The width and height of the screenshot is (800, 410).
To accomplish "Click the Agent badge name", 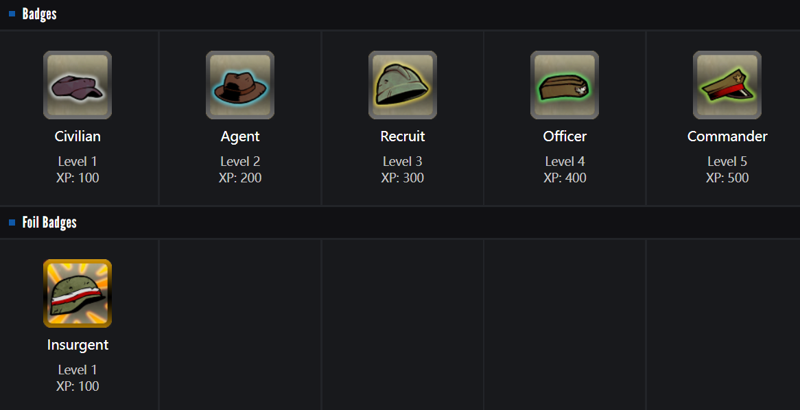I will [240, 136].
